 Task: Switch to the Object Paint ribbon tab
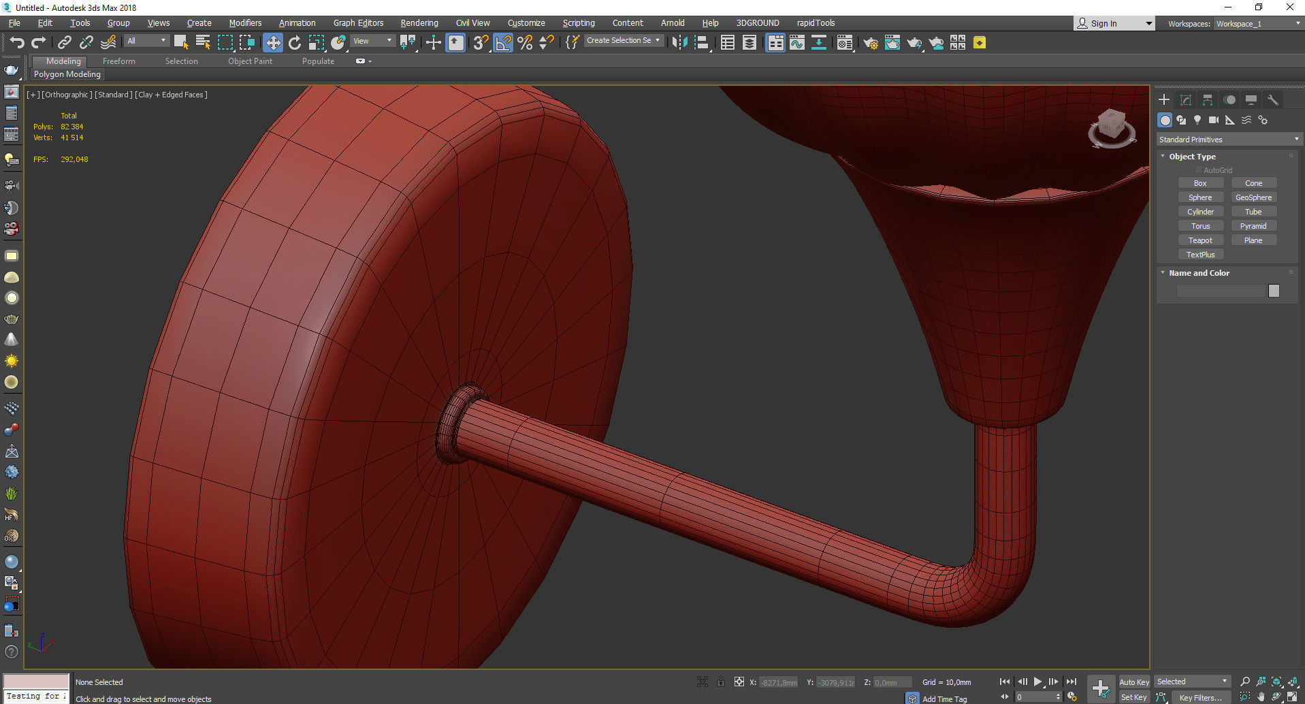click(250, 61)
